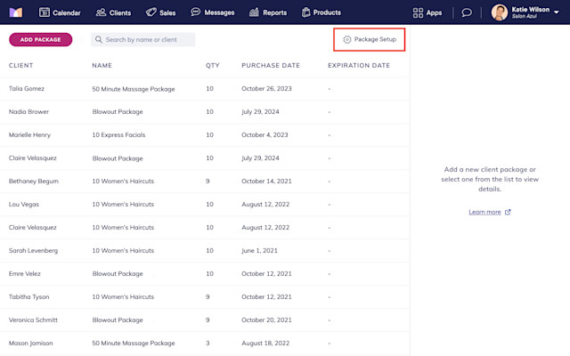Sort by EXPIRATION DATE column header
The image size is (570, 356).
[359, 65]
